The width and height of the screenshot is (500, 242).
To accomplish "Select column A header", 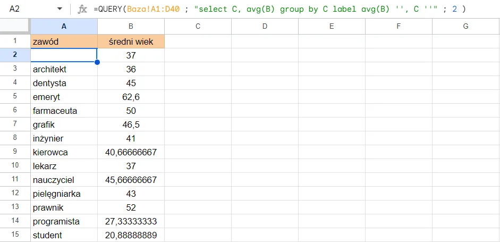I will point(64,27).
